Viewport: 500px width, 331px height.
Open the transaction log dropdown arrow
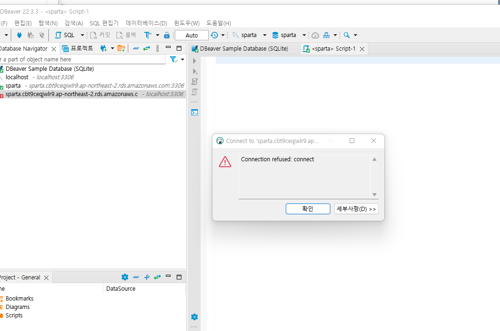[223, 35]
